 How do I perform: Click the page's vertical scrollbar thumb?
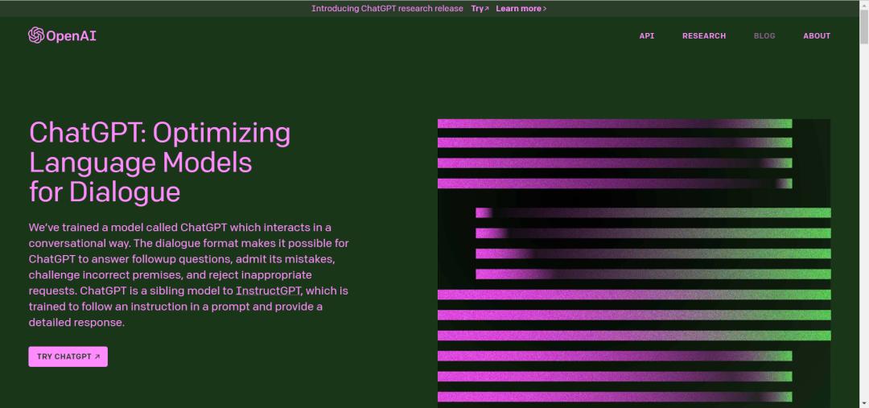point(864,26)
